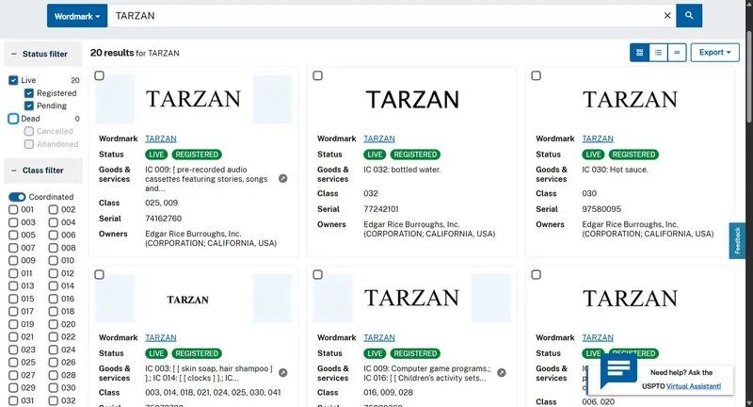Open TARZAN wordmark link for serial 77242101
753x407 pixels.
tap(379, 138)
